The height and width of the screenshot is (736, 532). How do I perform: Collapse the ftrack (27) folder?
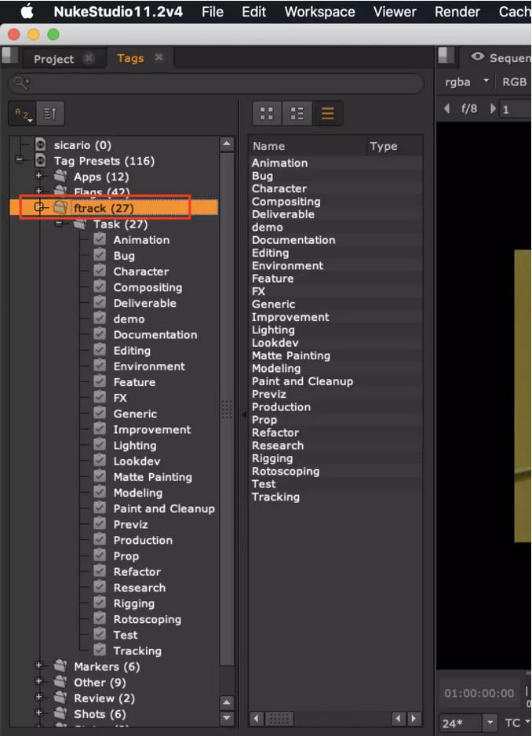[39, 206]
